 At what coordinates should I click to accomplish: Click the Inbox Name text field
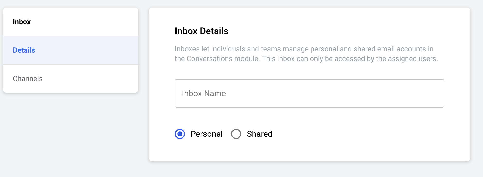(309, 93)
